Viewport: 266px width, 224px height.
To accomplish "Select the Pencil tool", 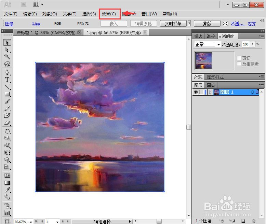I will point(7,109).
